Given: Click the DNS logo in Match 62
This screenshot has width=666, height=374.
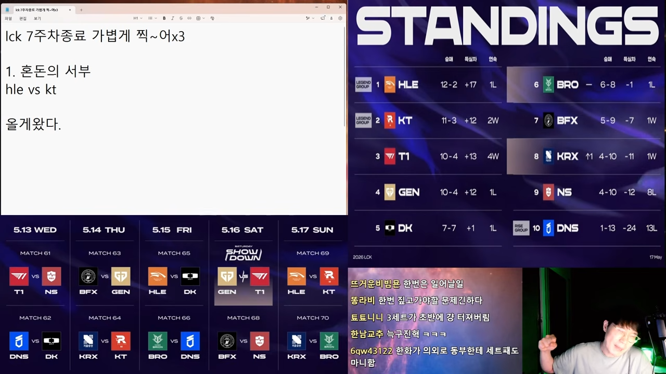Looking at the screenshot, I should pos(19,341).
